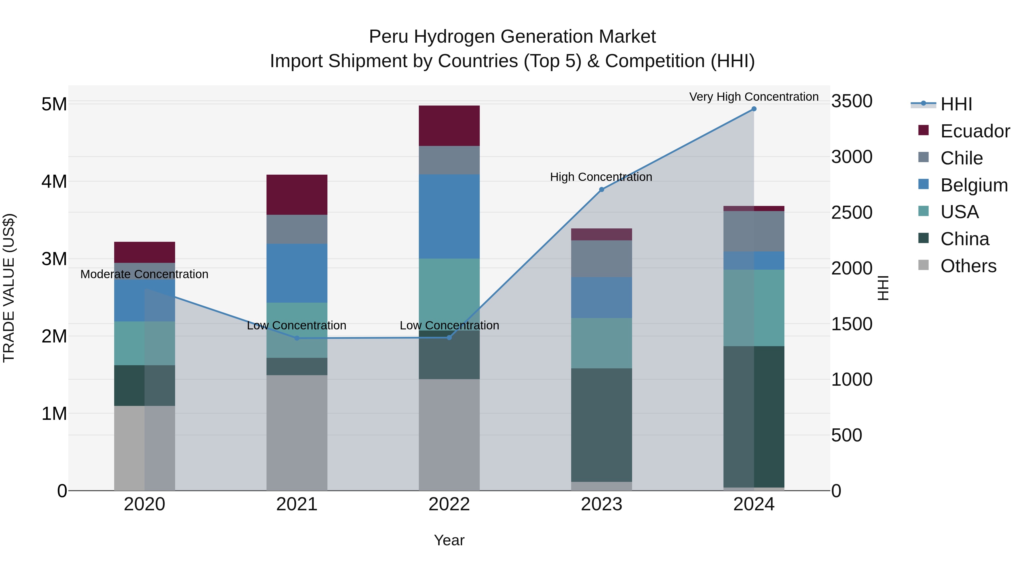The height and width of the screenshot is (576, 1025).
Task: Click the 2021 Belgium bar segment
Action: (x=297, y=273)
